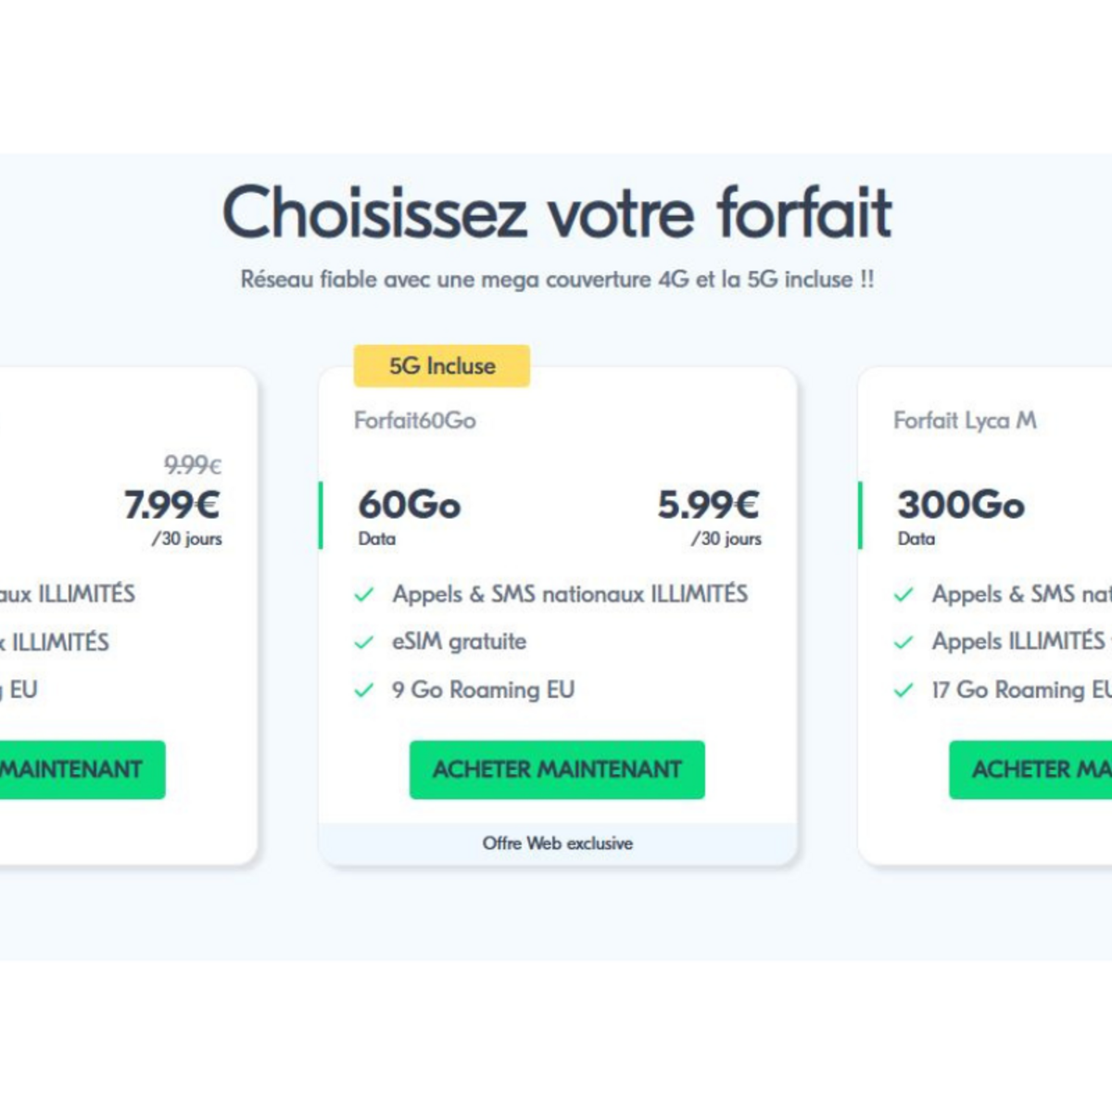This screenshot has width=1112, height=1112.
Task: Click first checkmark on Forfait Lyca M card
Action: pos(903,595)
